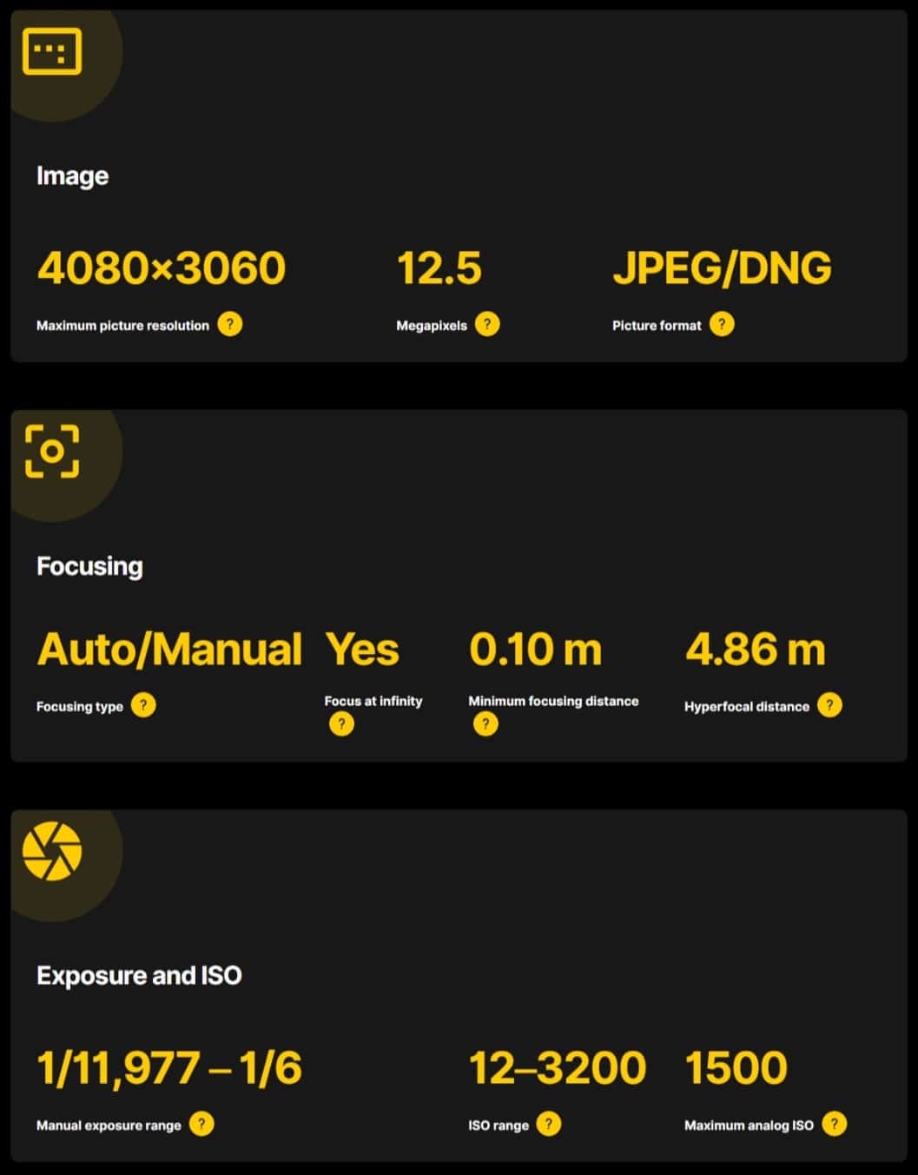Screen dimensions: 918x1175
Task: Click the 4.86 m value
Action: [755, 650]
